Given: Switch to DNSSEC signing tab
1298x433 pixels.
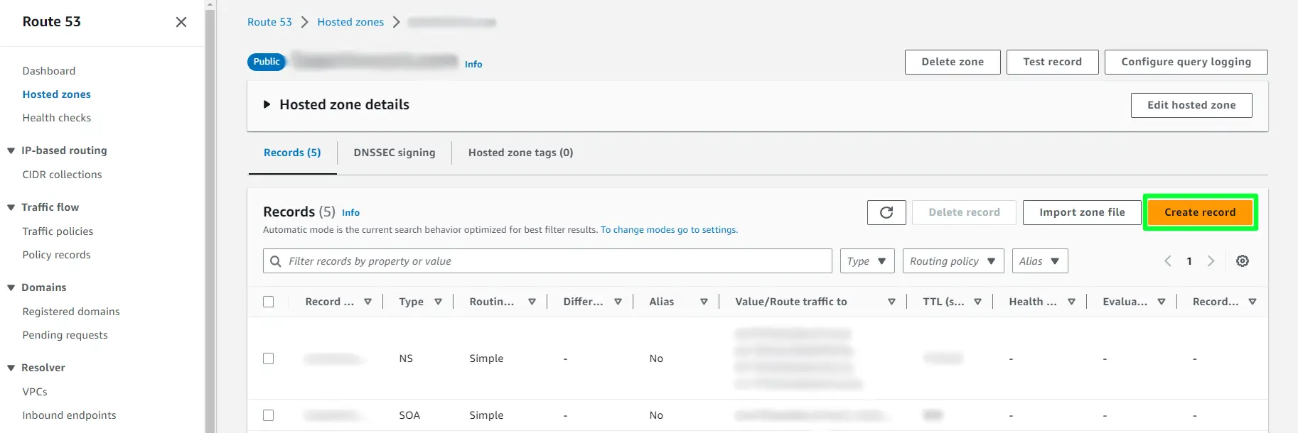Looking at the screenshot, I should coord(395,153).
